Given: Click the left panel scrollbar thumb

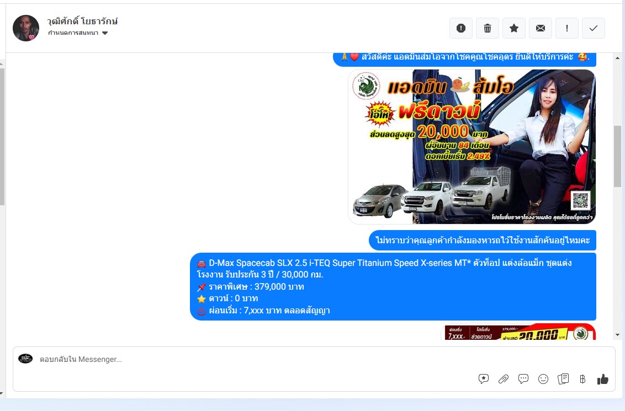Looking at the screenshot, I should click(x=2, y=137).
